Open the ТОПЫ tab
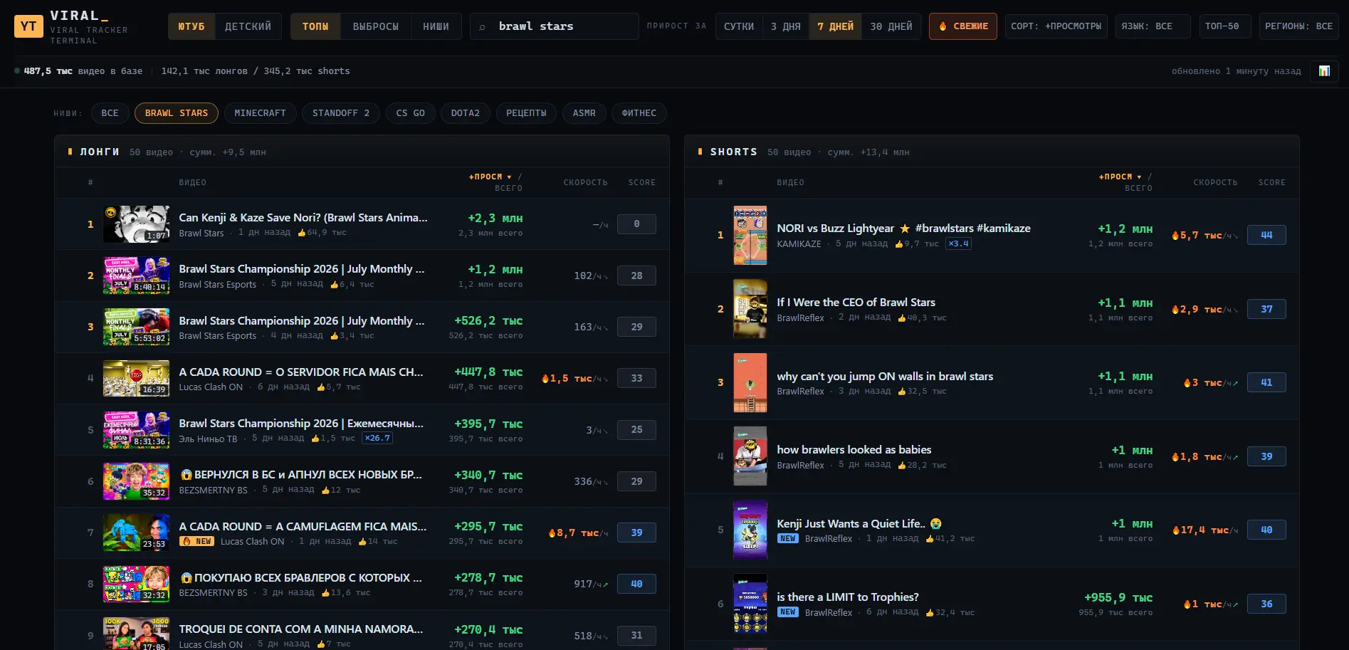This screenshot has height=650, width=1349. pyautogui.click(x=315, y=26)
